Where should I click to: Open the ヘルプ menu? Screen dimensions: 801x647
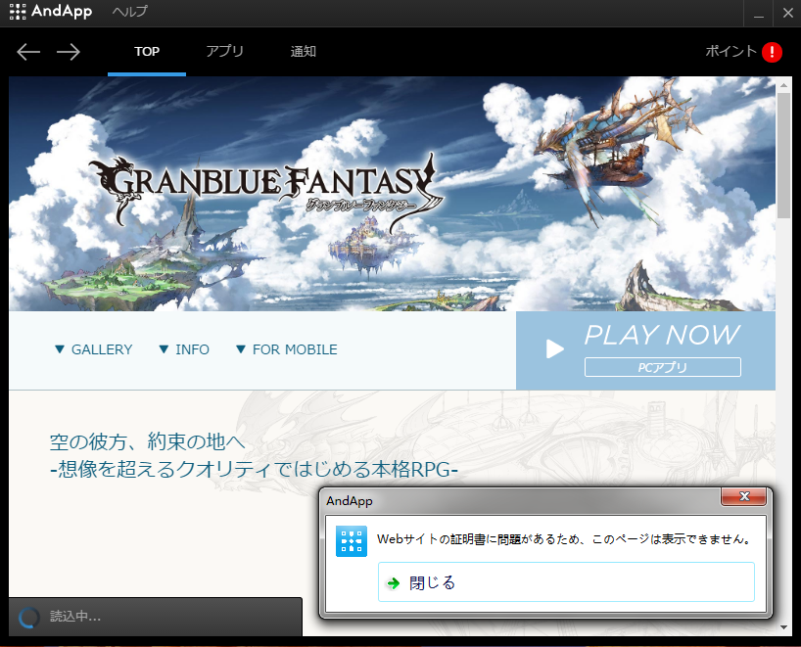tap(128, 13)
